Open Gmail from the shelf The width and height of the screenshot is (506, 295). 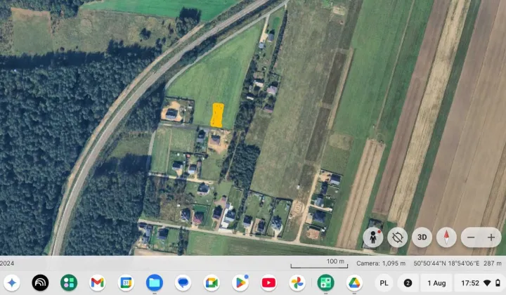pos(98,283)
